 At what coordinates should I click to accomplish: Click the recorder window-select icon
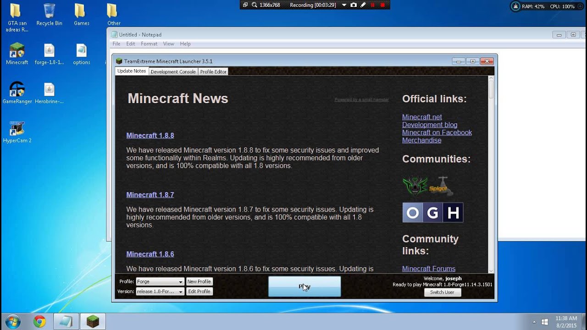245,5
